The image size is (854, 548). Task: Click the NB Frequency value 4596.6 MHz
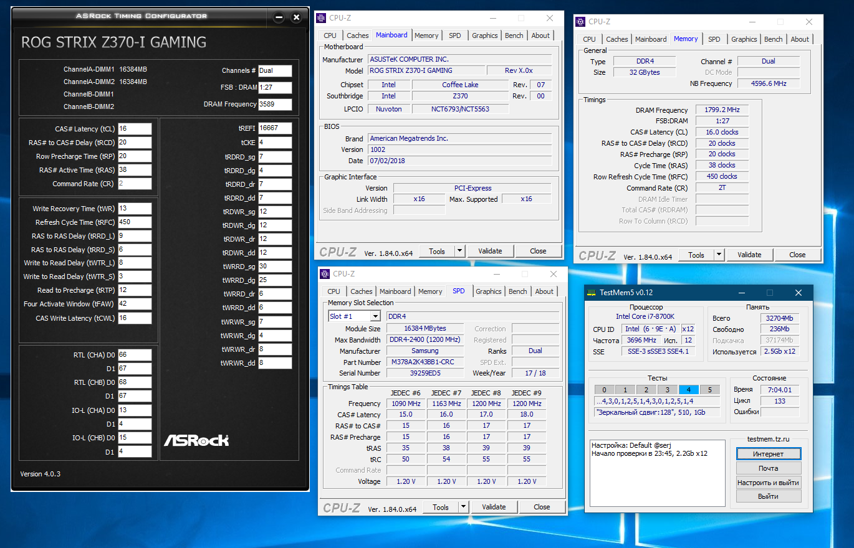click(x=768, y=83)
